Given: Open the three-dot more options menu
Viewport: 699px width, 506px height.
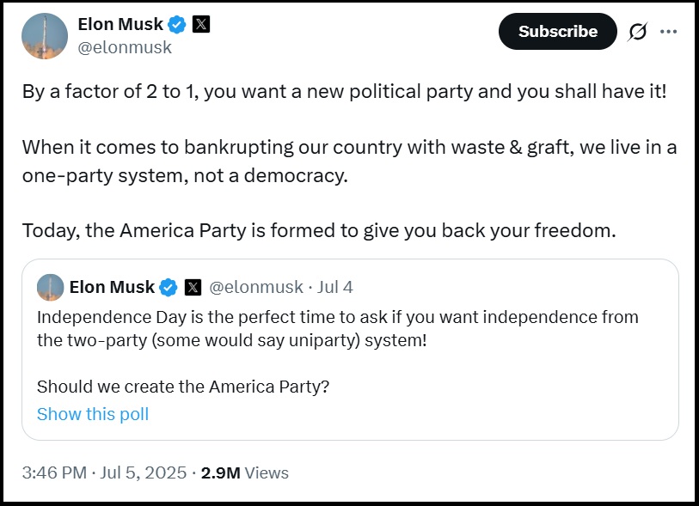Looking at the screenshot, I should pyautogui.click(x=669, y=31).
